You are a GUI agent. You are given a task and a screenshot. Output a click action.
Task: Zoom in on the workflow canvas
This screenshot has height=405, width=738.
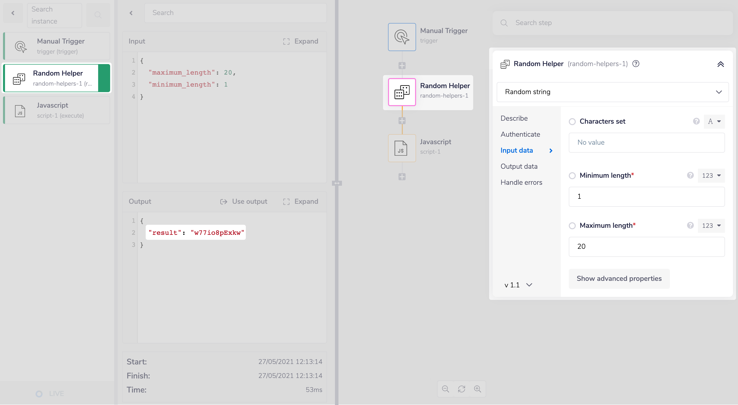coord(478,389)
